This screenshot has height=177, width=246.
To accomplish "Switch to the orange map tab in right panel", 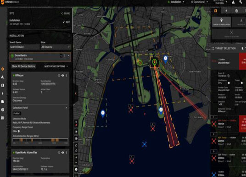I will coord(216,11).
